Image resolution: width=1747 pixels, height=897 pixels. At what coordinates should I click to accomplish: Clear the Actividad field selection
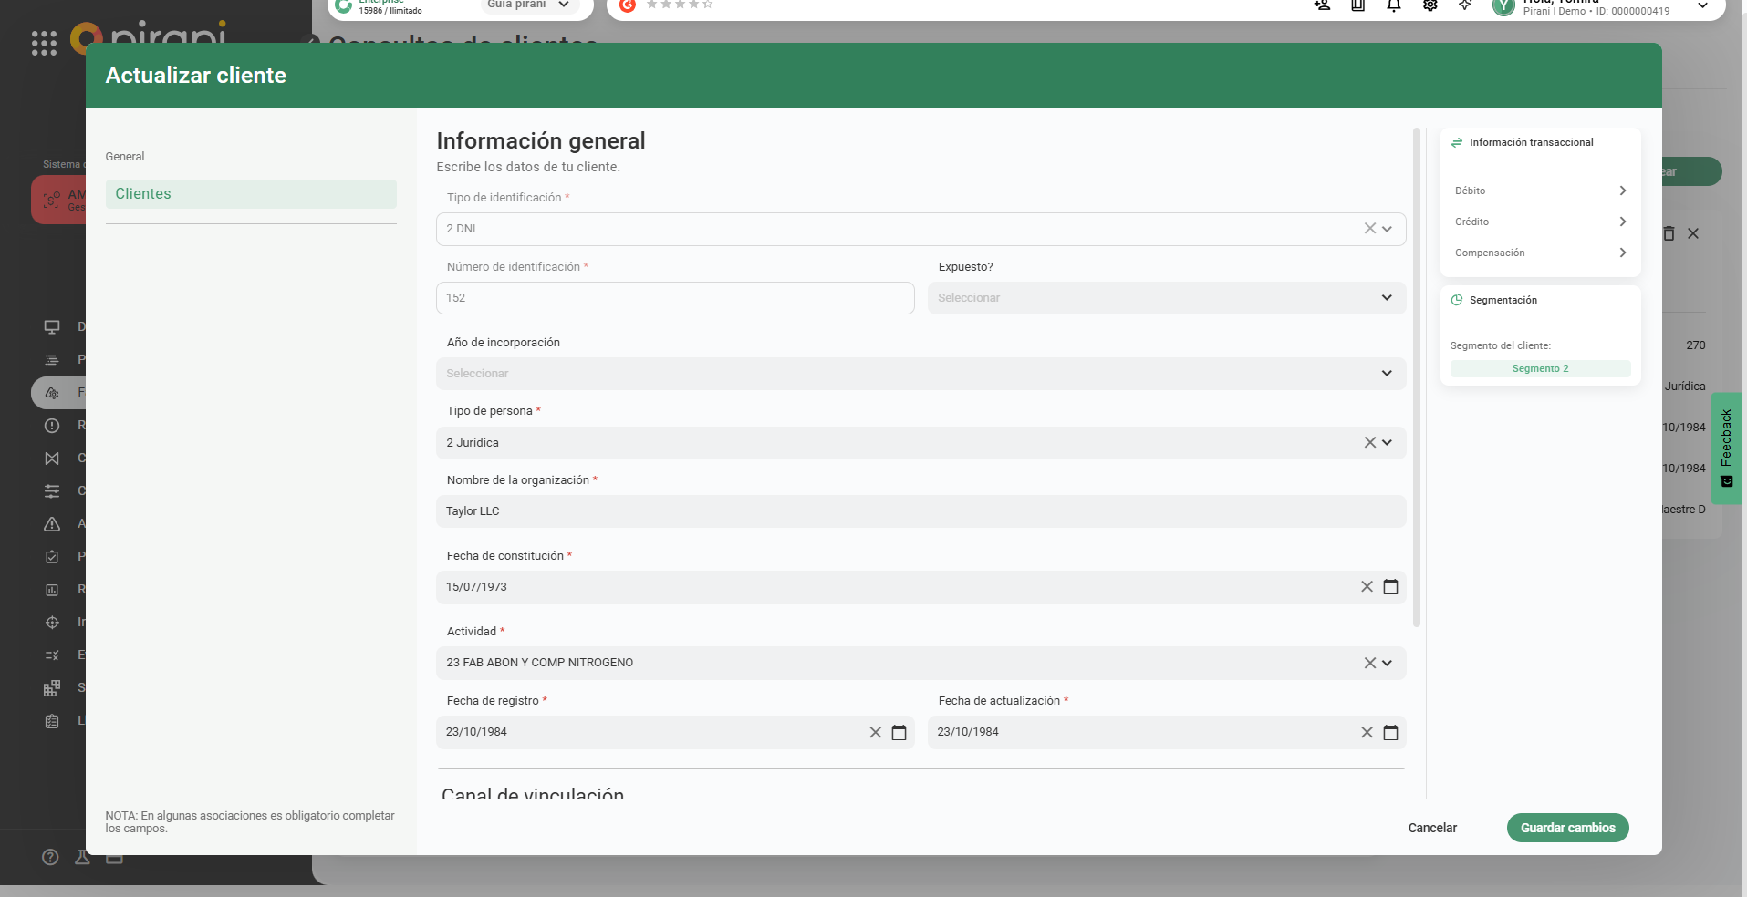click(x=1369, y=664)
